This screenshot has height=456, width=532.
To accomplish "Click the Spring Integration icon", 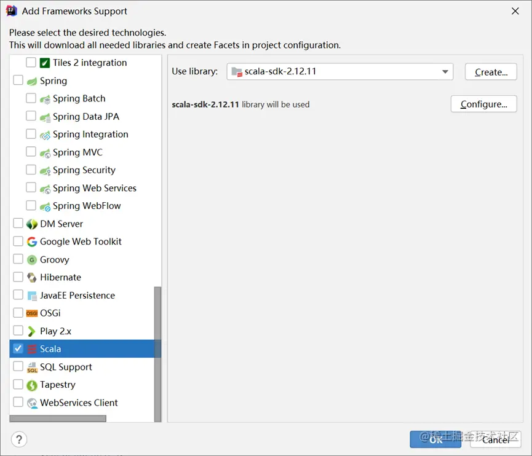I will pyautogui.click(x=45, y=135).
